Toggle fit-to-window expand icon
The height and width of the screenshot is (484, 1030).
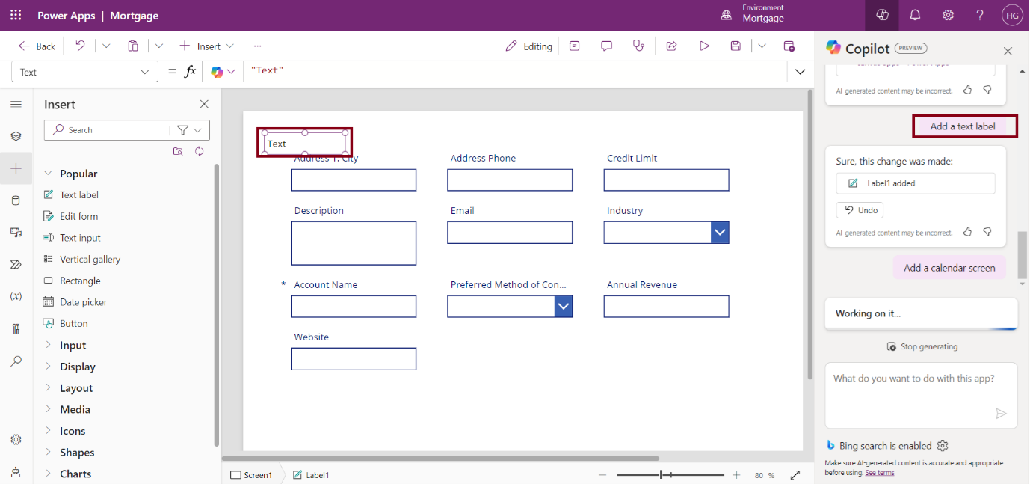795,475
